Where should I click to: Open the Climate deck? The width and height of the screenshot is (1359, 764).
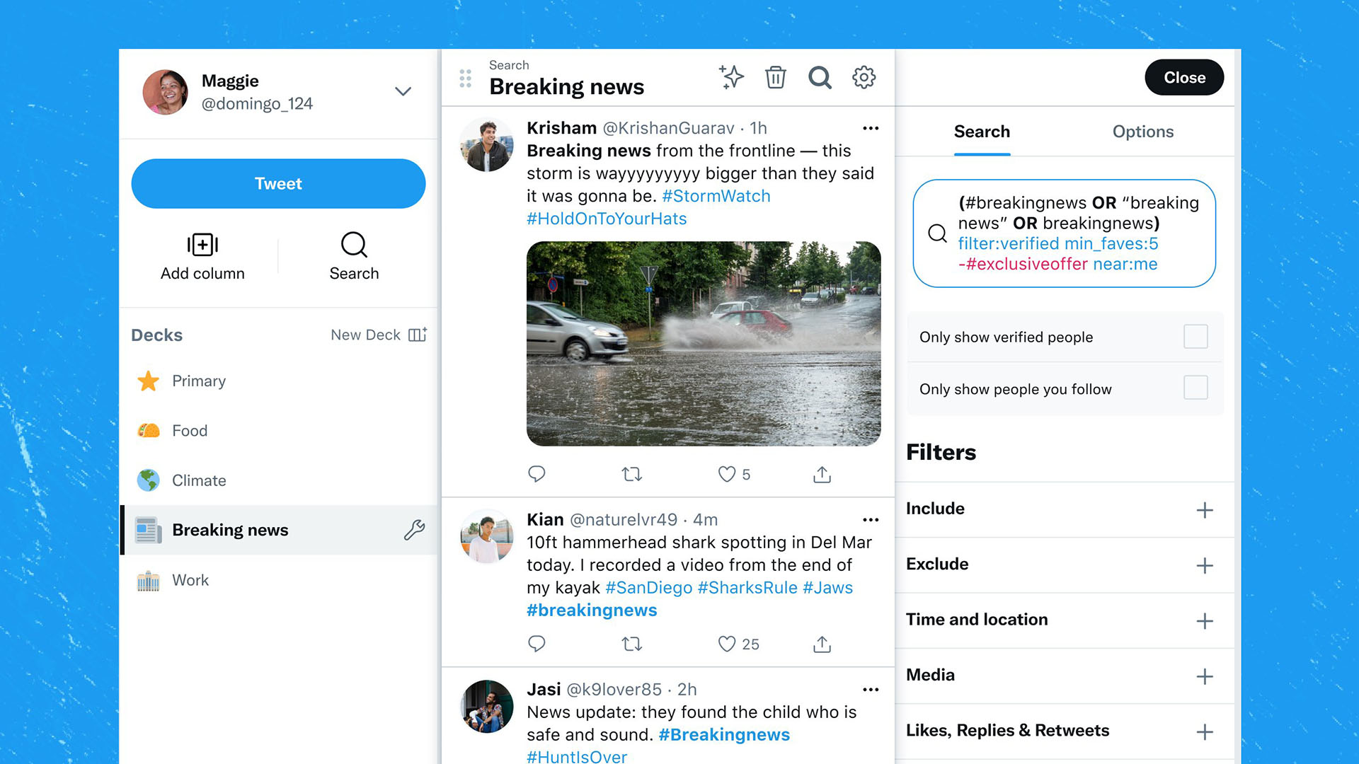point(280,480)
